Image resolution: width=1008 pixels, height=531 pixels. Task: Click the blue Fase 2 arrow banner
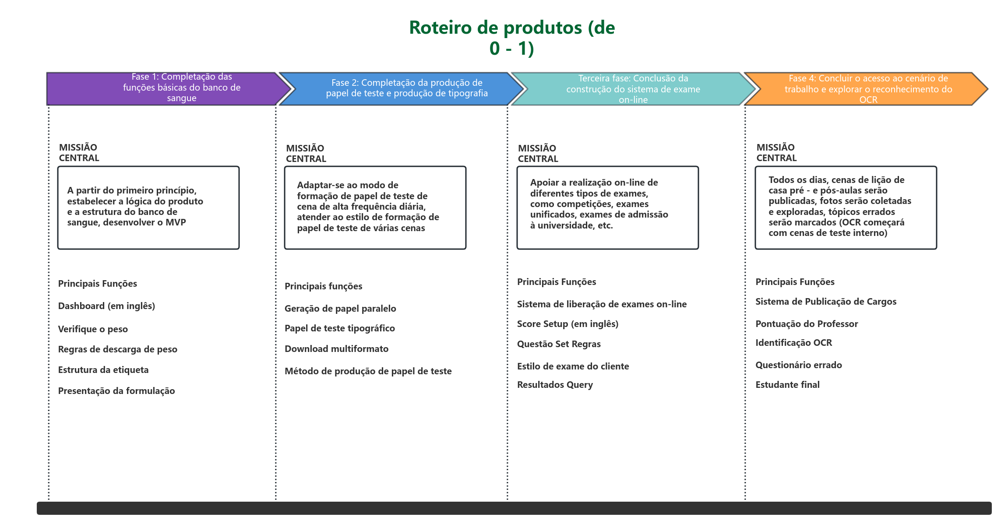pyautogui.click(x=401, y=89)
